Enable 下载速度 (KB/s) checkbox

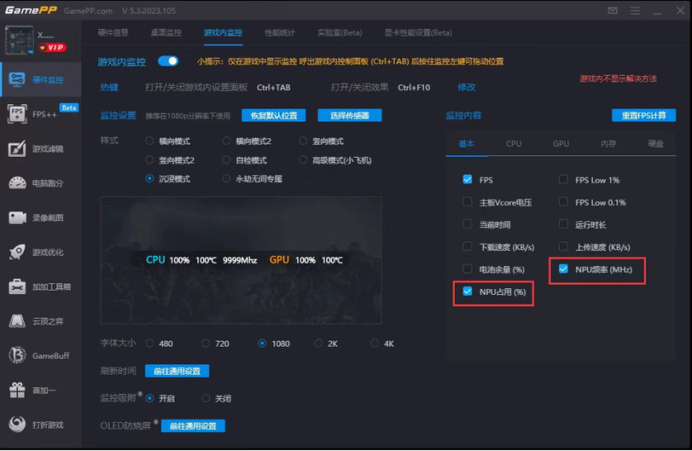tap(468, 246)
